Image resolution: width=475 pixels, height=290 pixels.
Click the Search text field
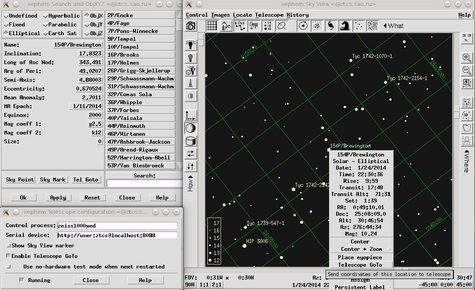[144, 184]
